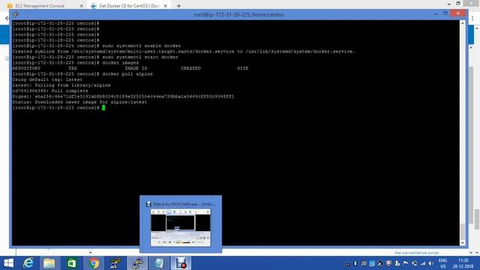This screenshot has width=480, height=270.
Task: Go back in Chrome browser
Action: [7, 18]
